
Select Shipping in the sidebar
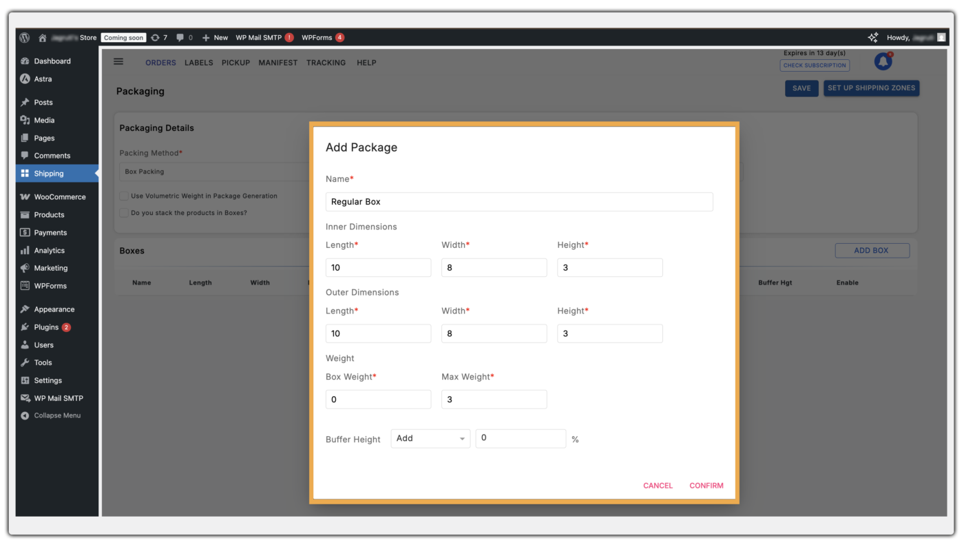pos(57,174)
